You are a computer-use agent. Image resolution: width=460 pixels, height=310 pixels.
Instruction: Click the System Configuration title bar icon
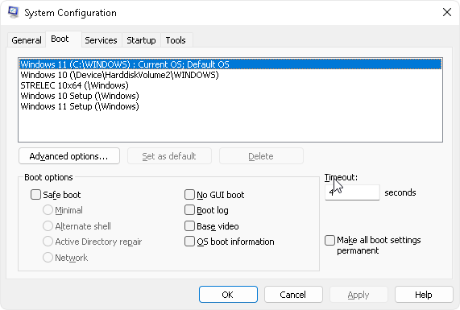[x=13, y=12]
